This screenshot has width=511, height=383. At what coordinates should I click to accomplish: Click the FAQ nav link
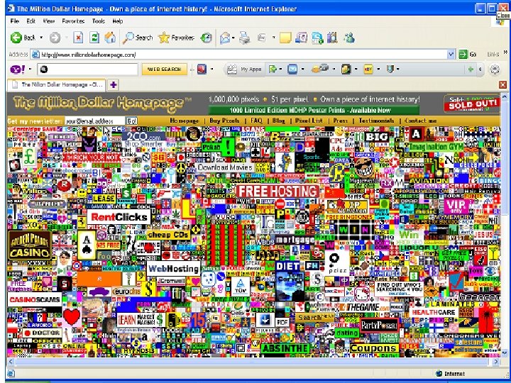coord(256,121)
